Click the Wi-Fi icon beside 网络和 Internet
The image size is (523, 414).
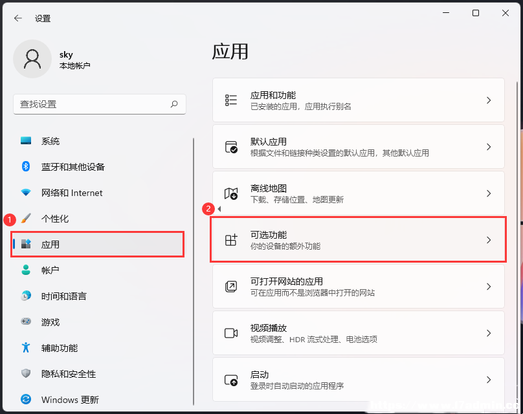26,192
